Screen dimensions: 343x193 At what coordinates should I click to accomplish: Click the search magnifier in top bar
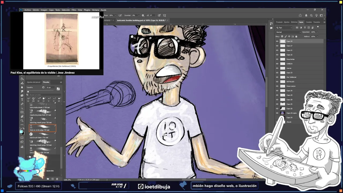pyautogui.click(x=311, y=15)
